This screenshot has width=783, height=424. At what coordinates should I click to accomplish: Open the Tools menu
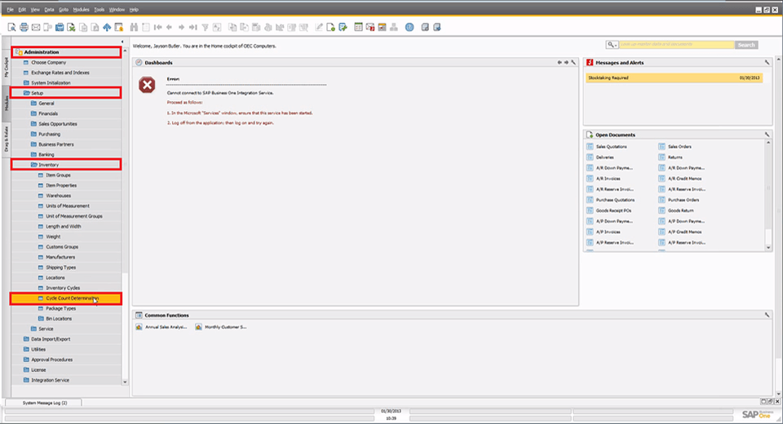(100, 10)
